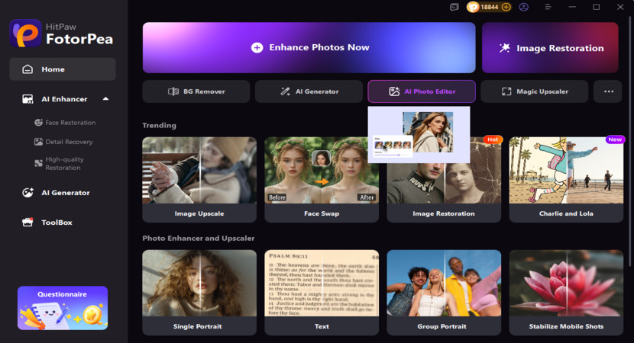This screenshot has width=634, height=343.
Task: Show more tools via three-dots button
Action: point(609,91)
